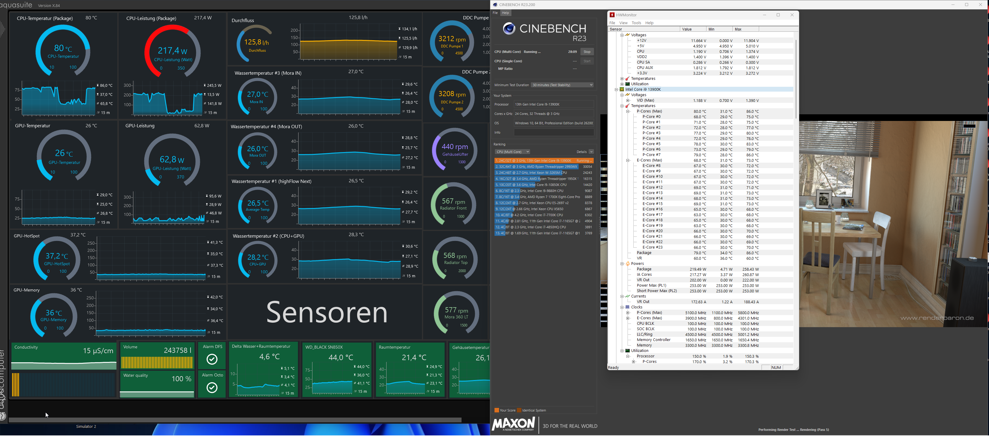Collapse the Clocks node in HWMonitor
989x436 pixels.
[622, 307]
